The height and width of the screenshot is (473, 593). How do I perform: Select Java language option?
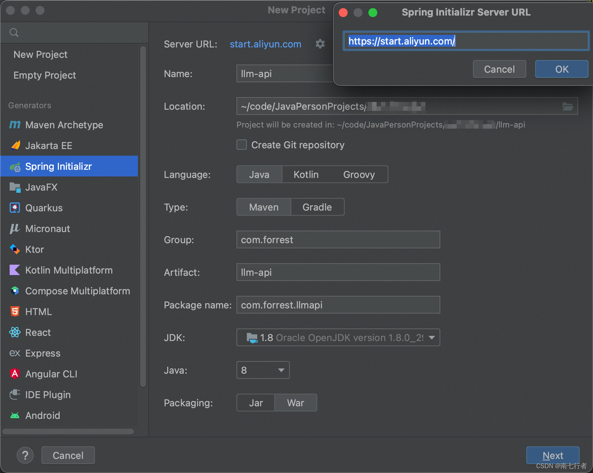259,174
